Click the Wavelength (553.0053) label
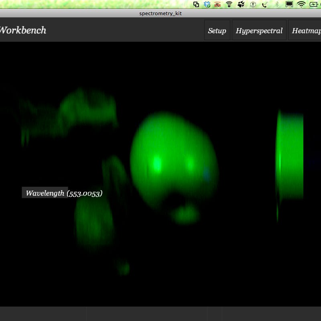The height and width of the screenshot is (321, 321). point(64,193)
